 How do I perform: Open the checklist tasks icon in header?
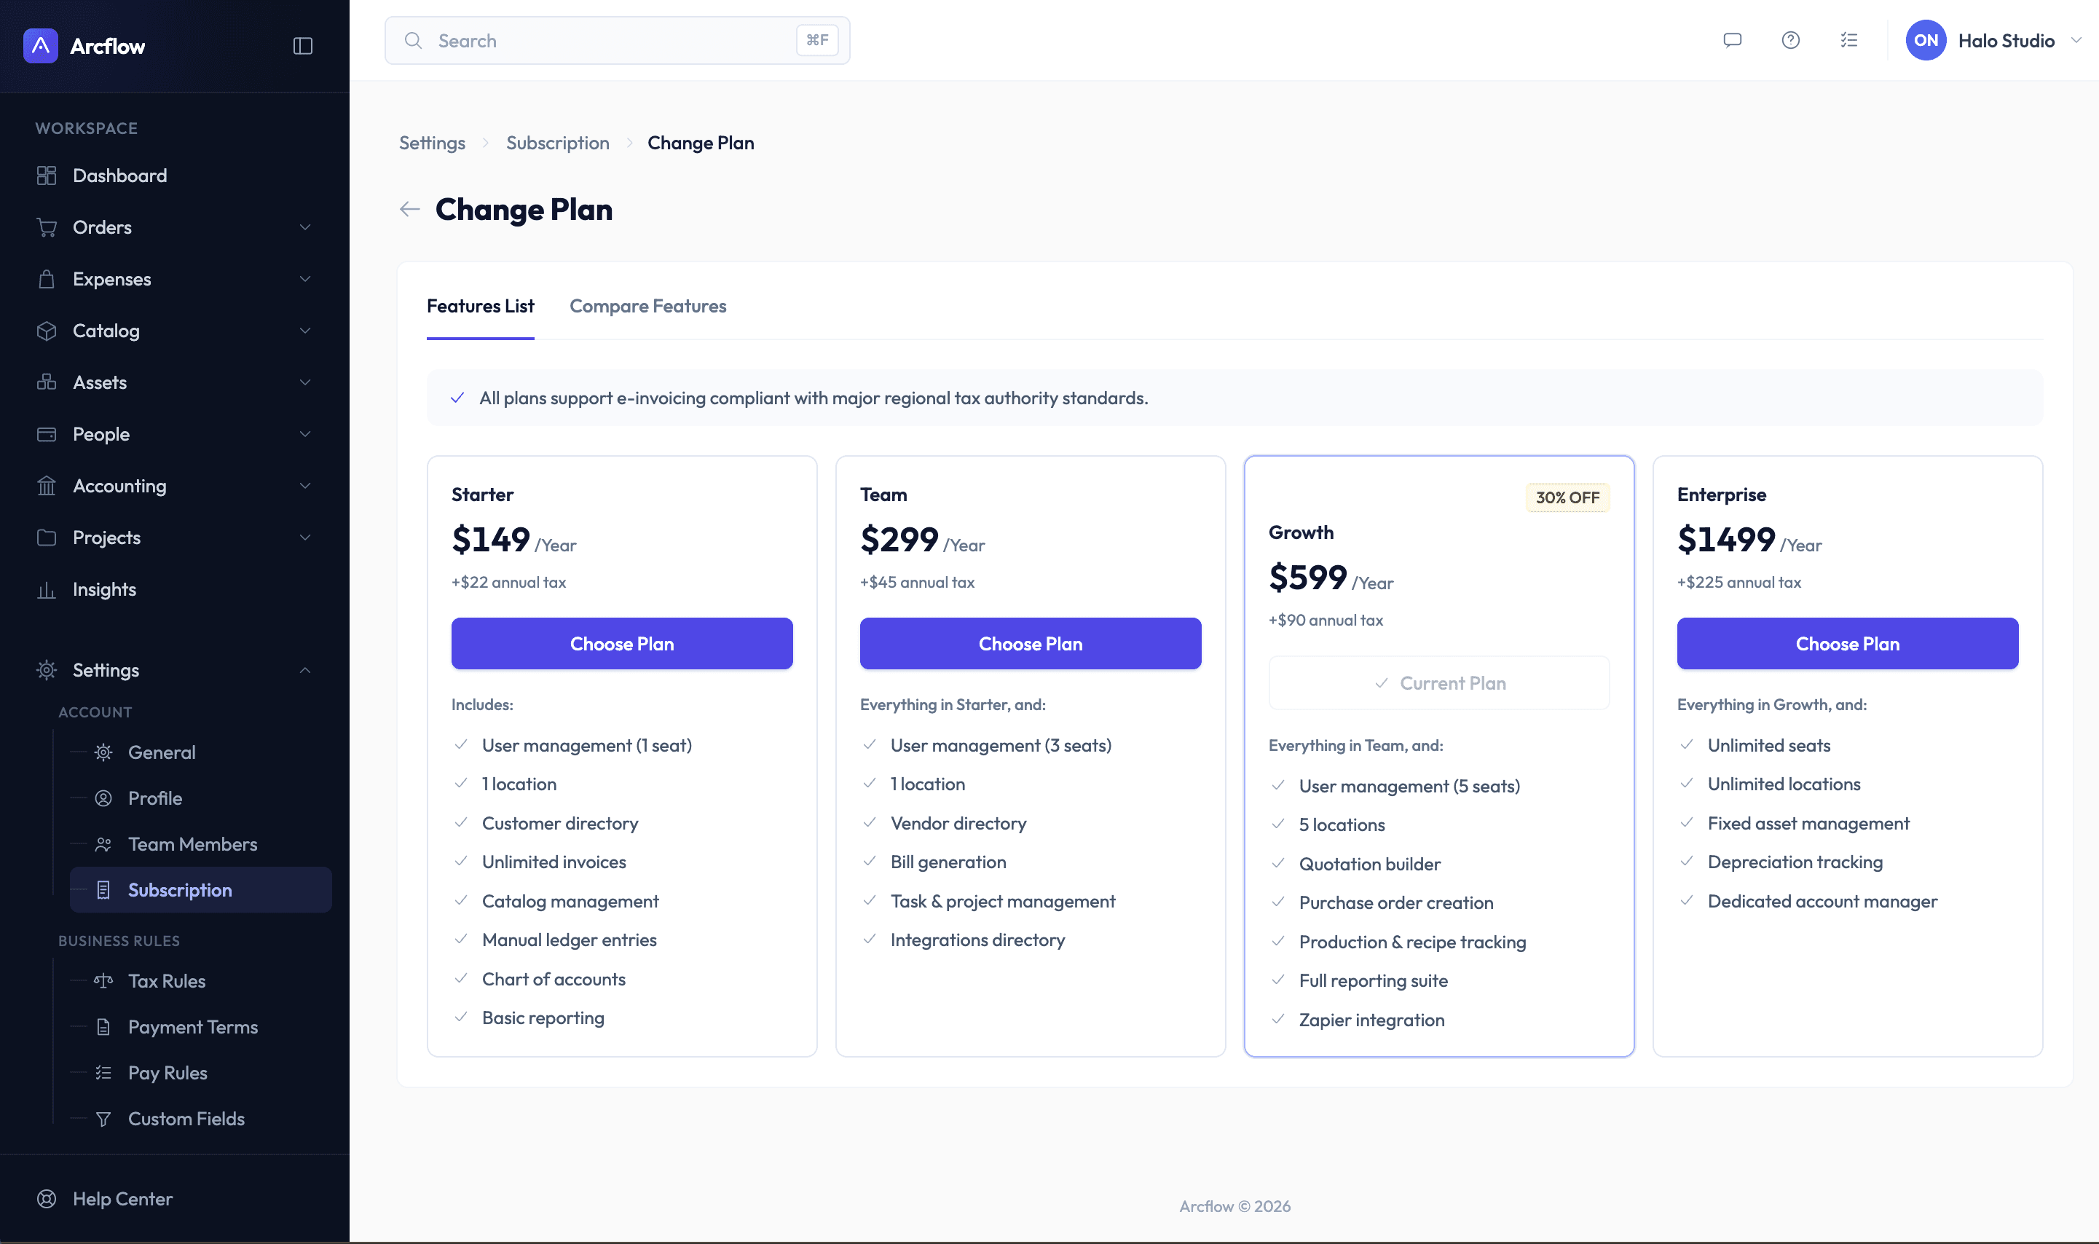pos(1848,40)
